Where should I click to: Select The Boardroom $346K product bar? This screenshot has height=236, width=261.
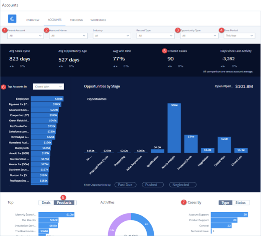(x=44, y=231)
